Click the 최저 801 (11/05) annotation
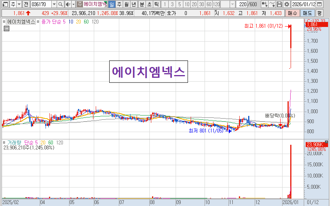Image resolution: width=330 pixels, height=206 pixels. coord(206,131)
